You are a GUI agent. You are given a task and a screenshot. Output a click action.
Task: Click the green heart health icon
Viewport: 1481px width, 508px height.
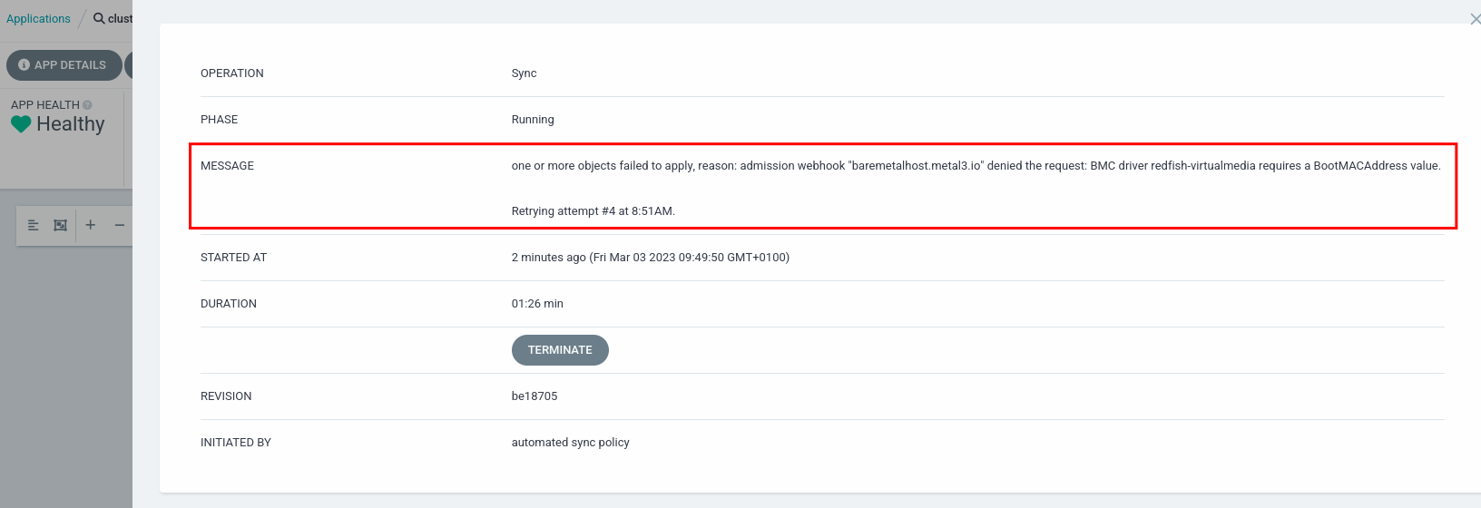tap(21, 124)
